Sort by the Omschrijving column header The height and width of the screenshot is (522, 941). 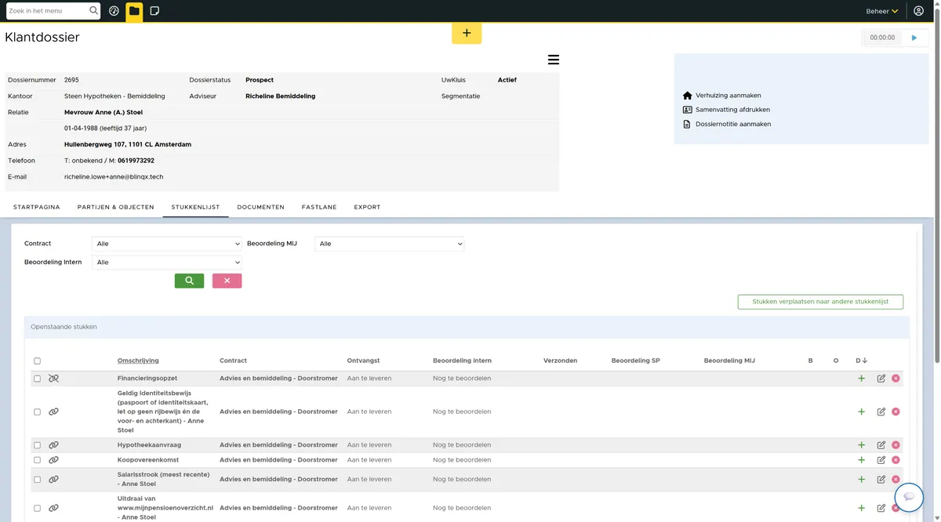pyautogui.click(x=138, y=361)
